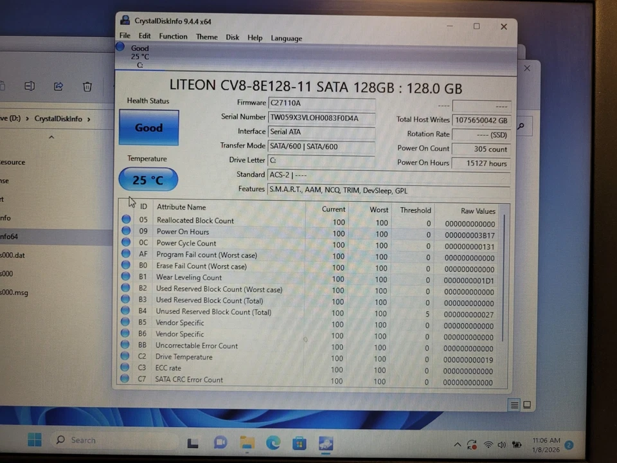
Task: Open the Theme menu
Action: (206, 37)
